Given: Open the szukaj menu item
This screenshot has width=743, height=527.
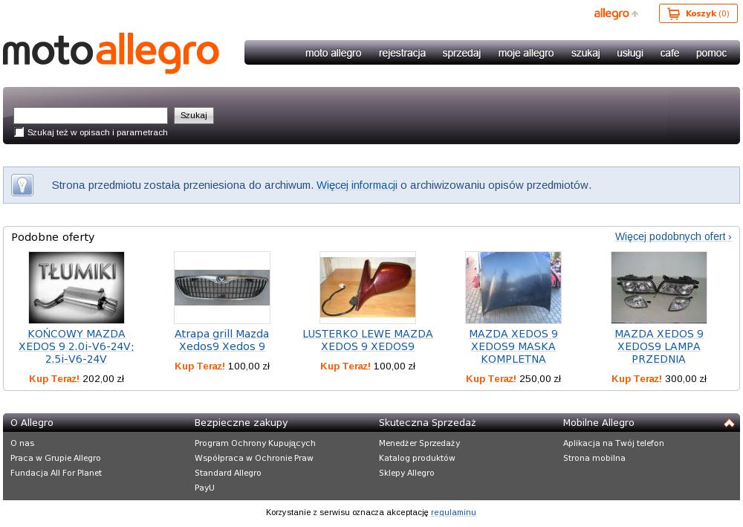Looking at the screenshot, I should coord(585,53).
